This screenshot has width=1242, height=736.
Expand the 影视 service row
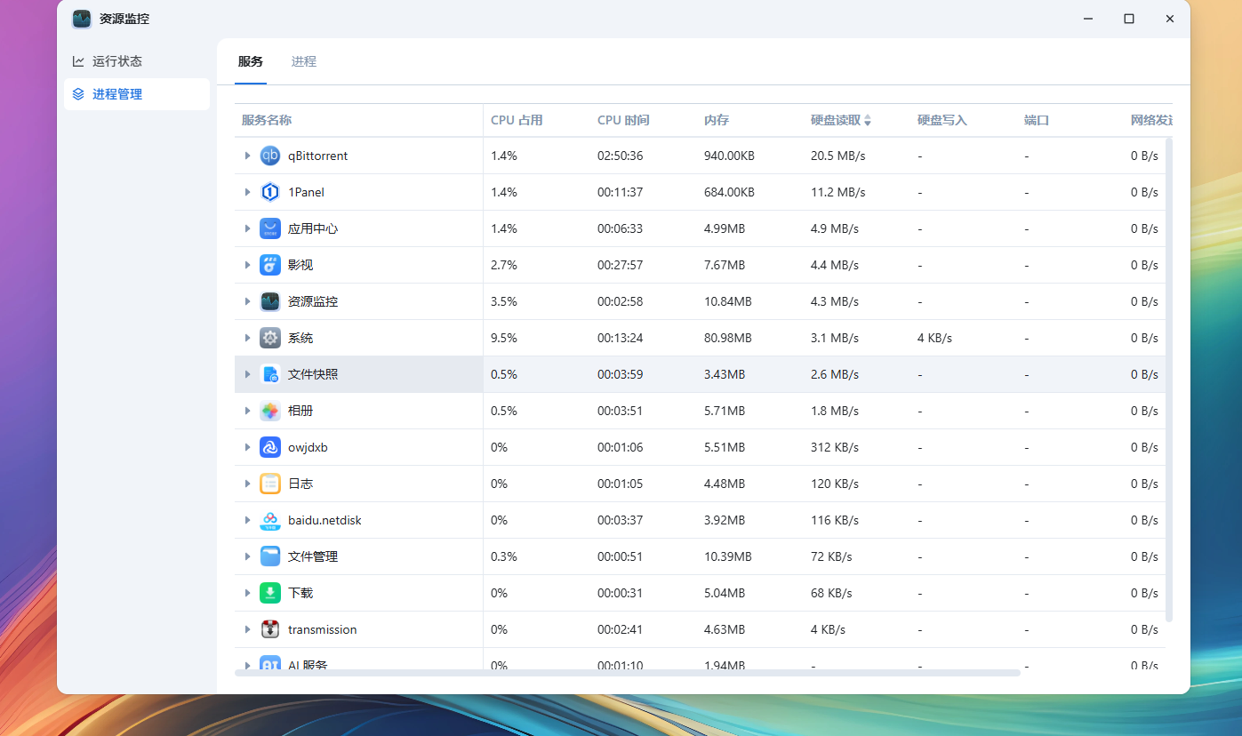247,265
